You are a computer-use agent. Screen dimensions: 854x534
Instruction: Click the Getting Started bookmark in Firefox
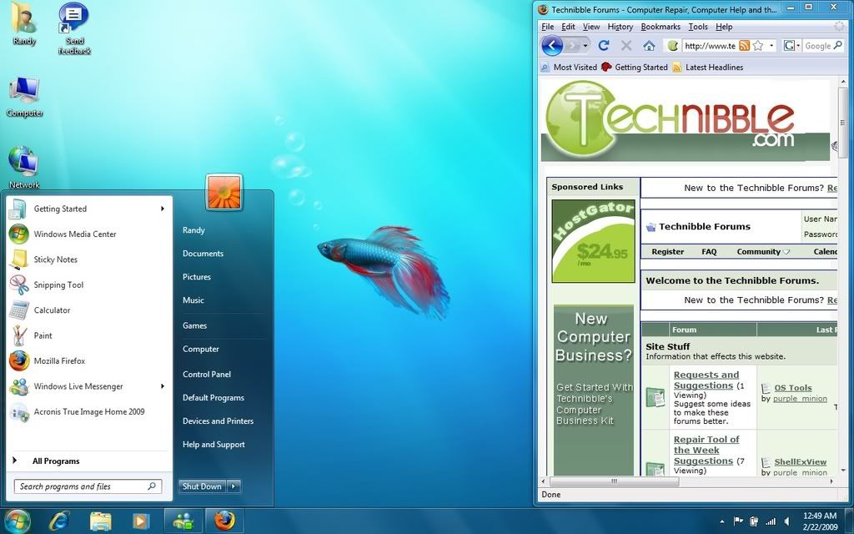click(x=635, y=67)
